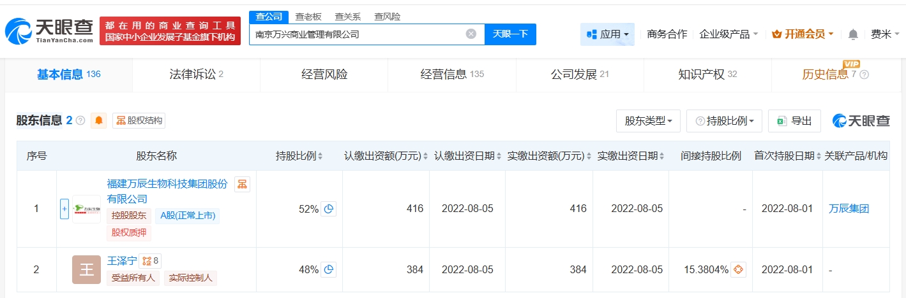Click the 导出 export button
The width and height of the screenshot is (906, 298).
[795, 121]
